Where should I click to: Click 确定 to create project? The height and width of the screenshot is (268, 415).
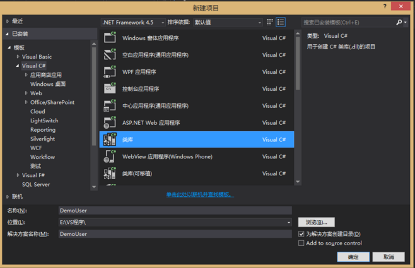coord(353,257)
